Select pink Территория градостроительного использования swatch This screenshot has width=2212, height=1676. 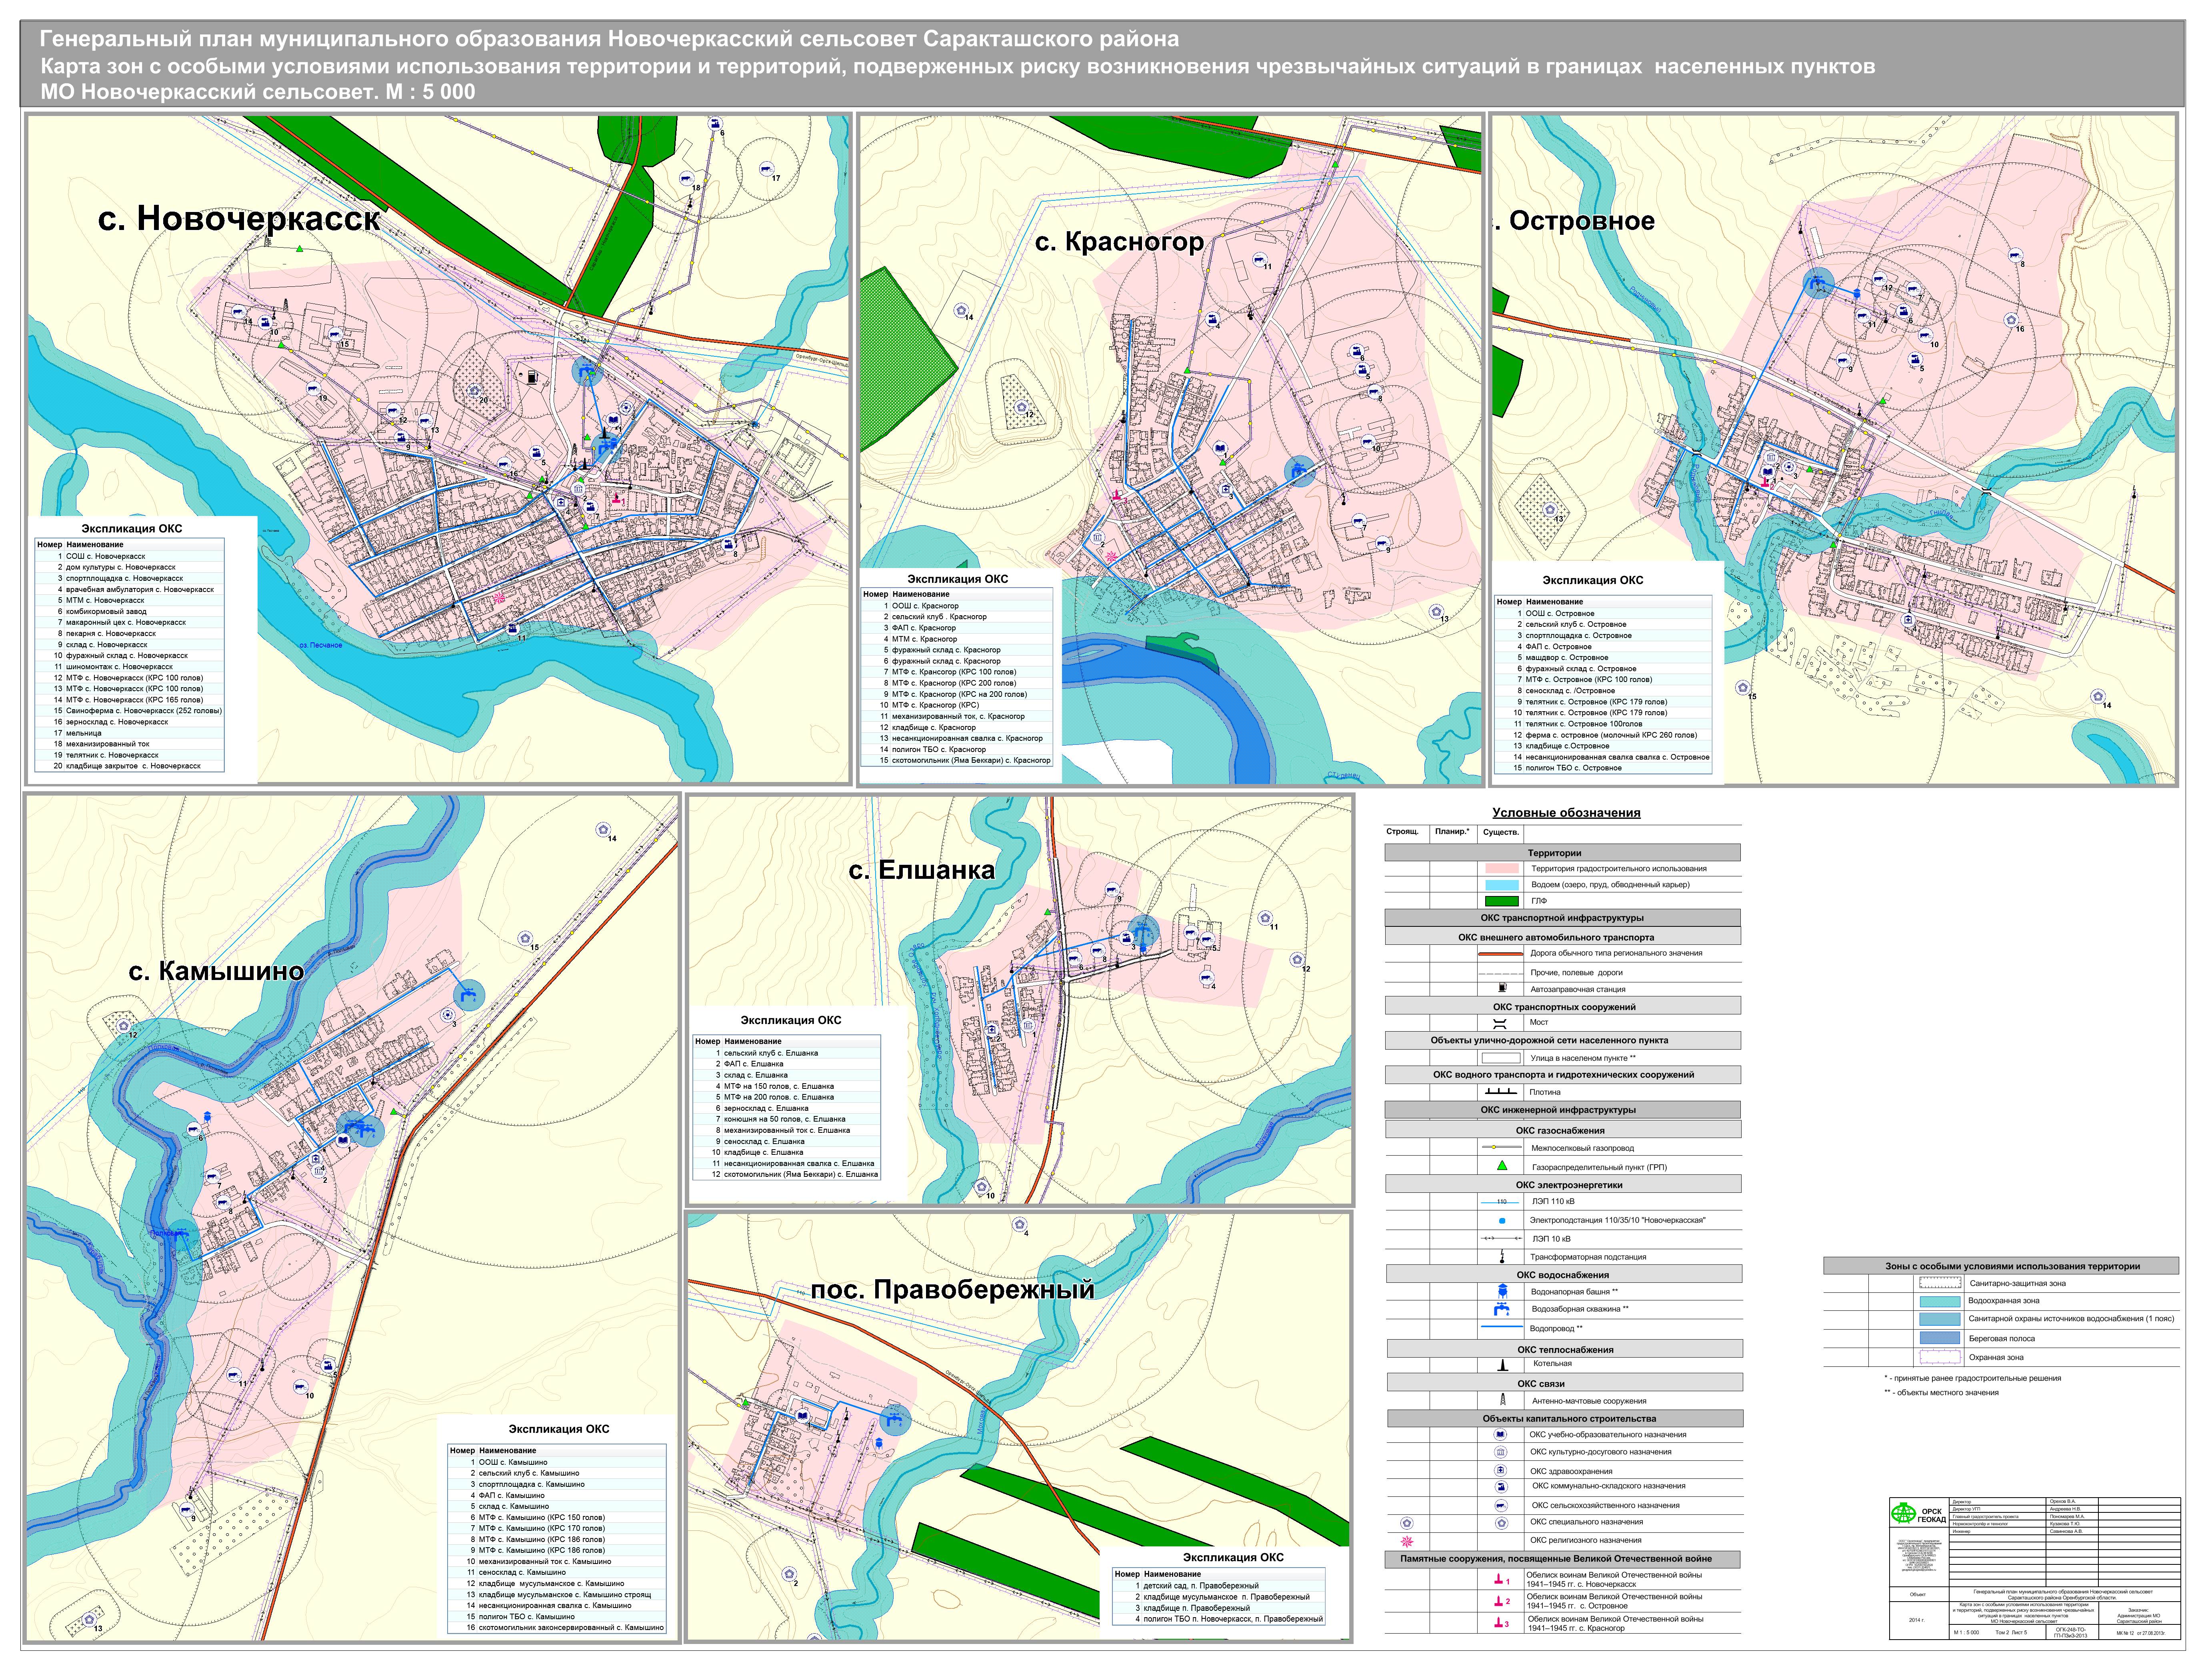1502,869
